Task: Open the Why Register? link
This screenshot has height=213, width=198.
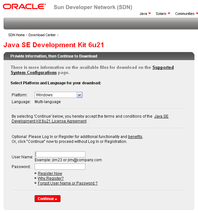Action: (50, 178)
